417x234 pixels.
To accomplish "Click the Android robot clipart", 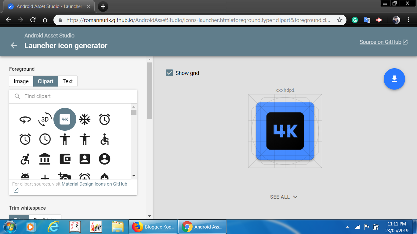I will pyautogui.click(x=25, y=176).
